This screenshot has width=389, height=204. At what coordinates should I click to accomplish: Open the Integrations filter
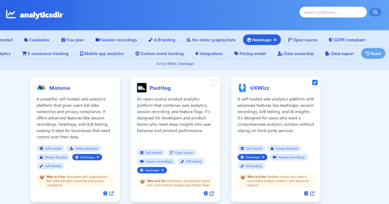(x=208, y=54)
